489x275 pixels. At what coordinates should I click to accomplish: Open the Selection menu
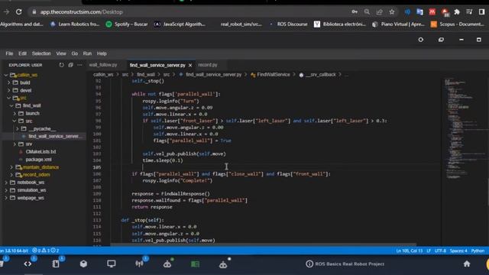point(41,53)
